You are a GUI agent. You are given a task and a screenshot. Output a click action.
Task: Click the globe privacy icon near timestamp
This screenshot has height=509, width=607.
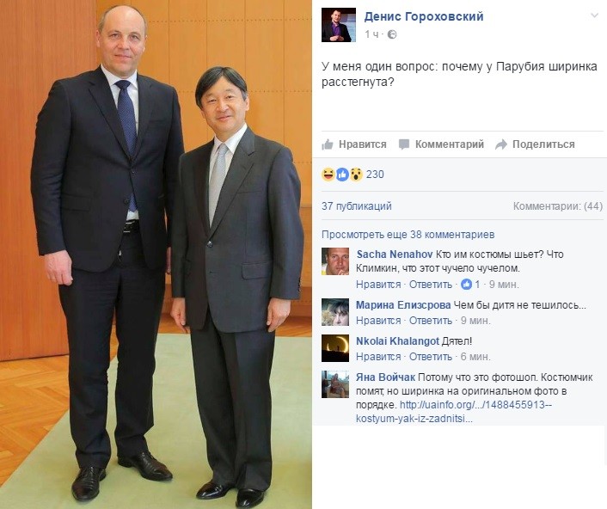pos(392,34)
